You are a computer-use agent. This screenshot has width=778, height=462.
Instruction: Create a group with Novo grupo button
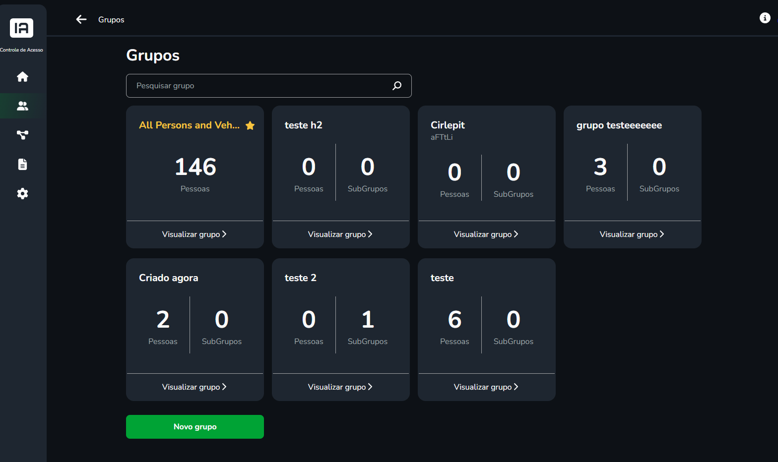click(195, 427)
